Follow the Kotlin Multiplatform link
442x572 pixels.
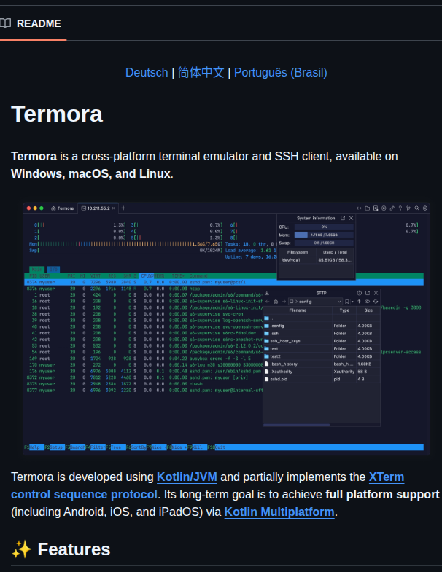[279, 512]
